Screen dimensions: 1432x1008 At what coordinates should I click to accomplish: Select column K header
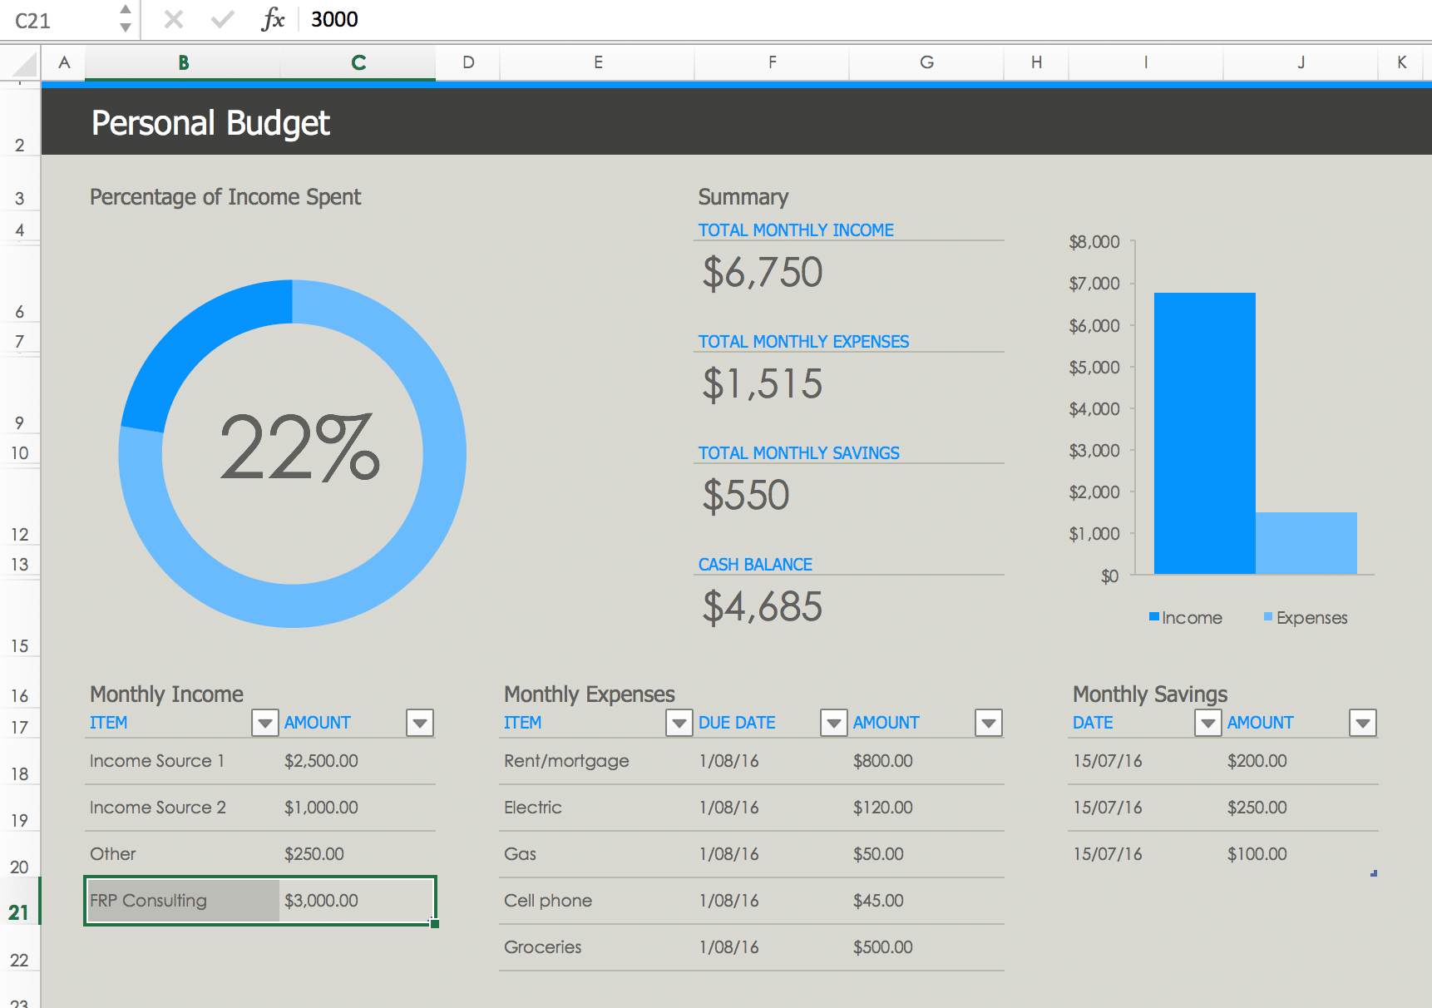[1402, 62]
